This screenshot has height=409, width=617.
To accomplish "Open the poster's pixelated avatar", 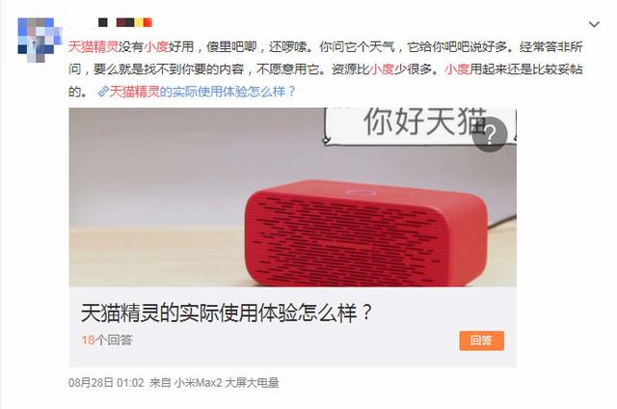I will (x=40, y=41).
